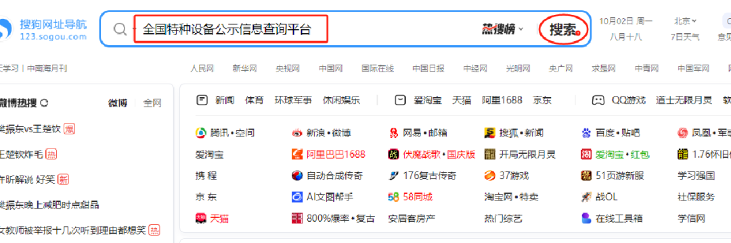Open the 体育 category
This screenshot has width=731, height=243.
pos(254,100)
